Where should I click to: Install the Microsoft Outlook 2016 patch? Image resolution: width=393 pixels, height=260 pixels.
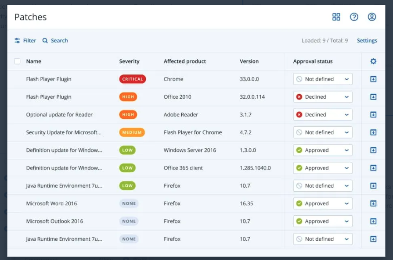click(x=374, y=221)
